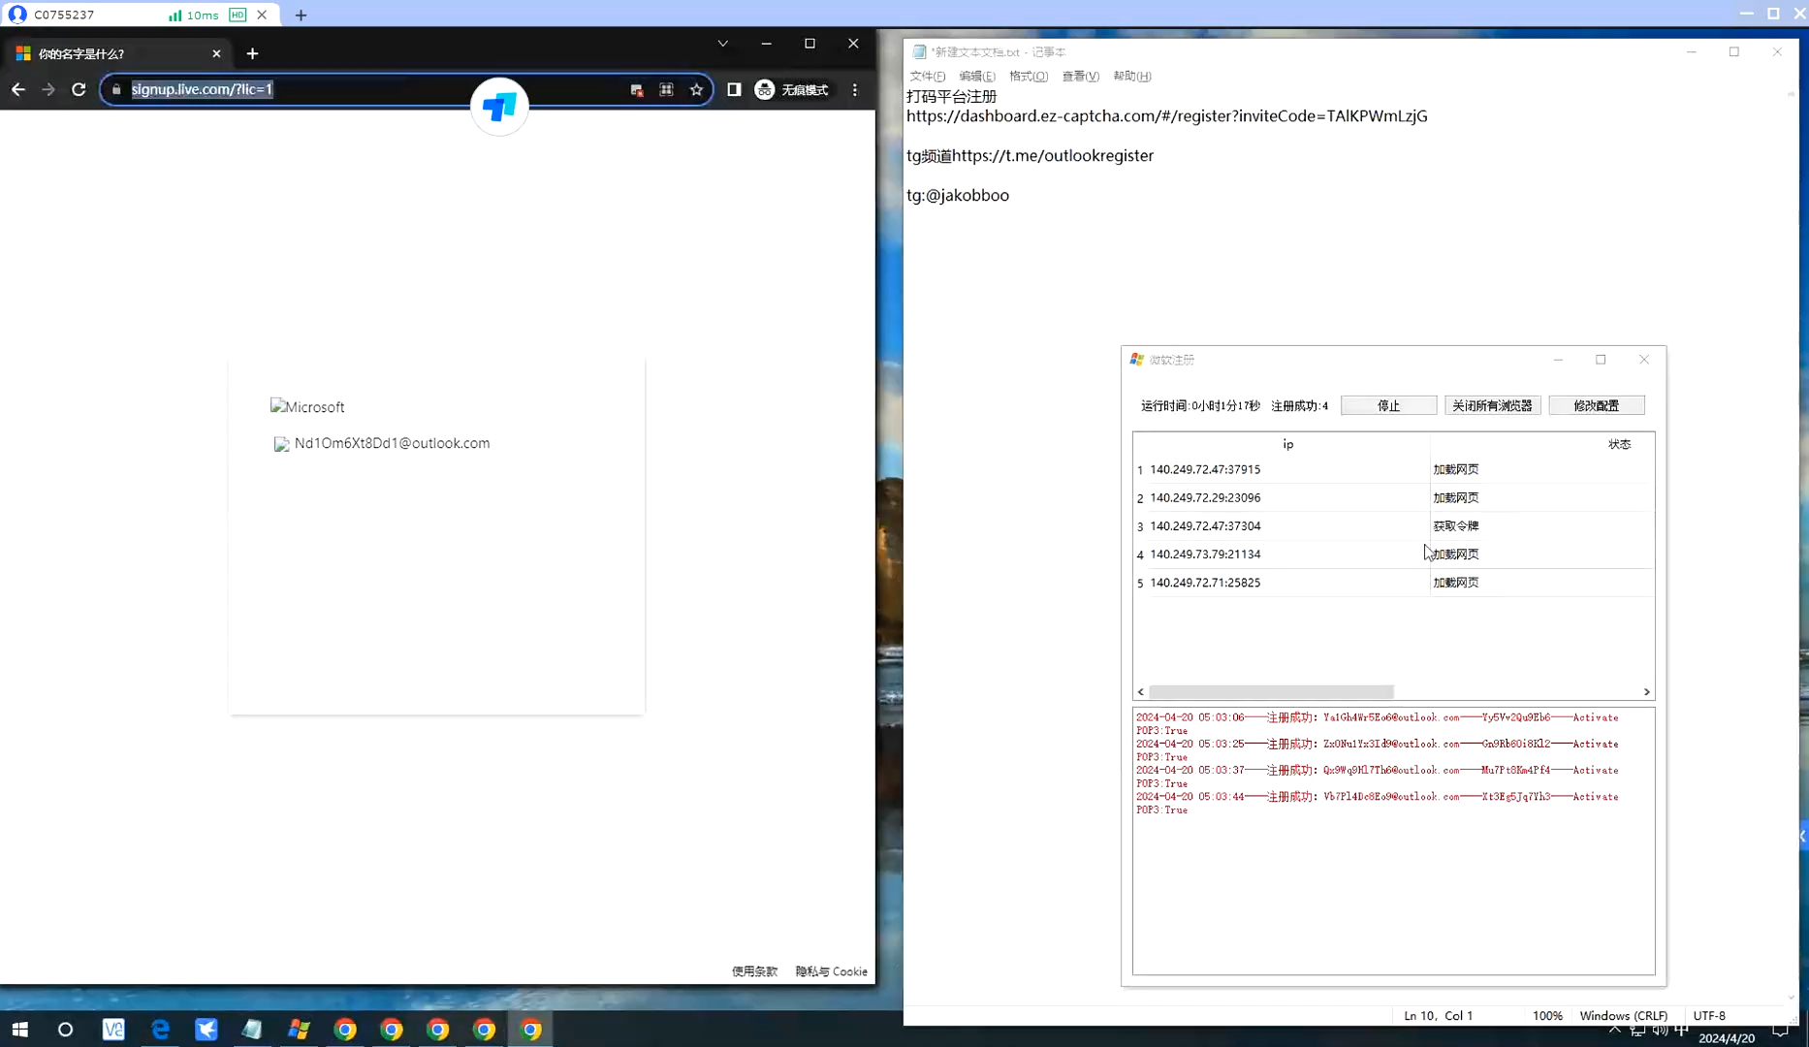Image resolution: width=1809 pixels, height=1047 pixels.
Task: Click the horizontal scrollbar thumb in the ip table
Action: [1271, 691]
